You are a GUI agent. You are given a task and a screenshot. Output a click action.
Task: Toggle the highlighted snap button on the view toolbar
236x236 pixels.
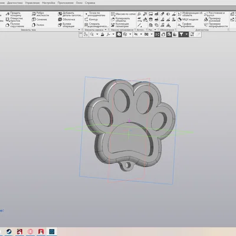[x=157, y=35]
